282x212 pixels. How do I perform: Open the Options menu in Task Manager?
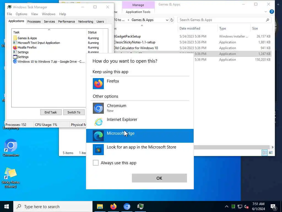21,14
